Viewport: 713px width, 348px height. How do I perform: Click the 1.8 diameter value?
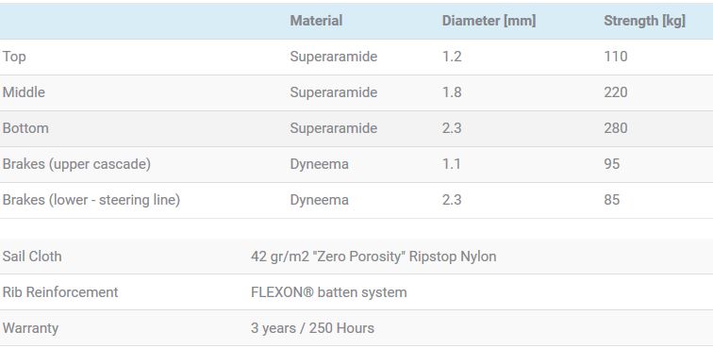452,92
